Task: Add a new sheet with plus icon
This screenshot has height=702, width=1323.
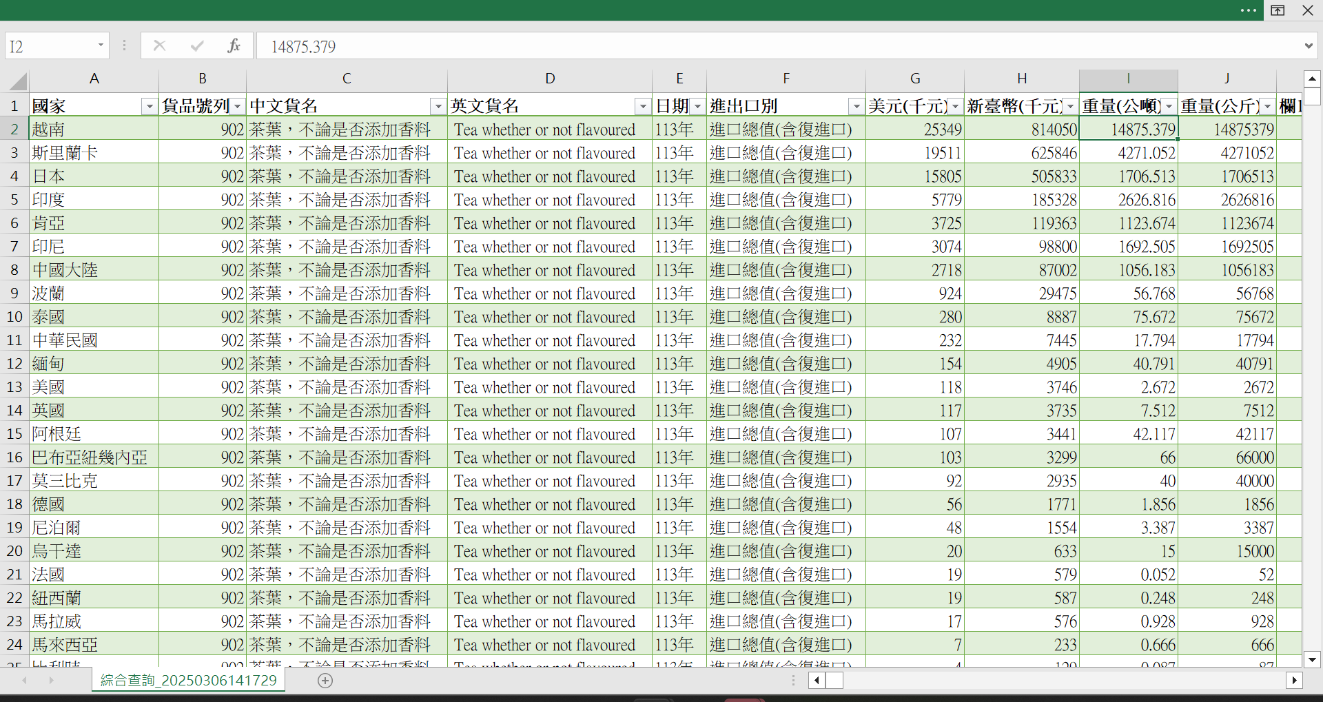Action: point(325,681)
